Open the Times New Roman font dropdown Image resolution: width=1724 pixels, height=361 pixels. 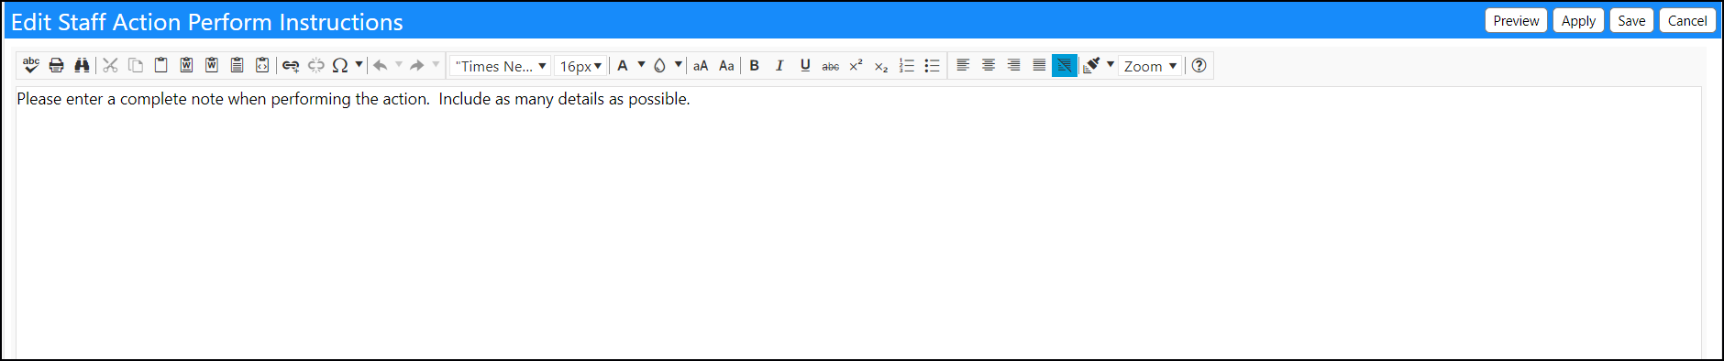click(501, 66)
